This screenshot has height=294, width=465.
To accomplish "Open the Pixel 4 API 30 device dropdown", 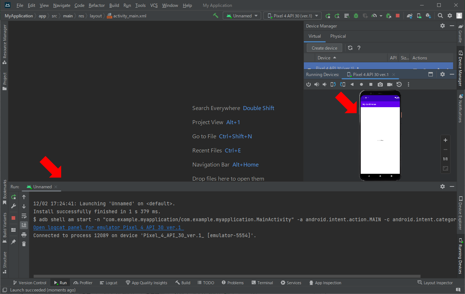I will [292, 16].
